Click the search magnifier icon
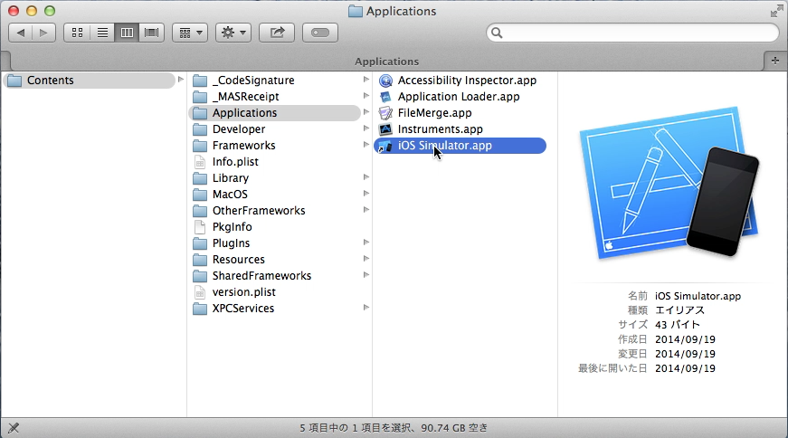The image size is (788, 438). coord(497,33)
